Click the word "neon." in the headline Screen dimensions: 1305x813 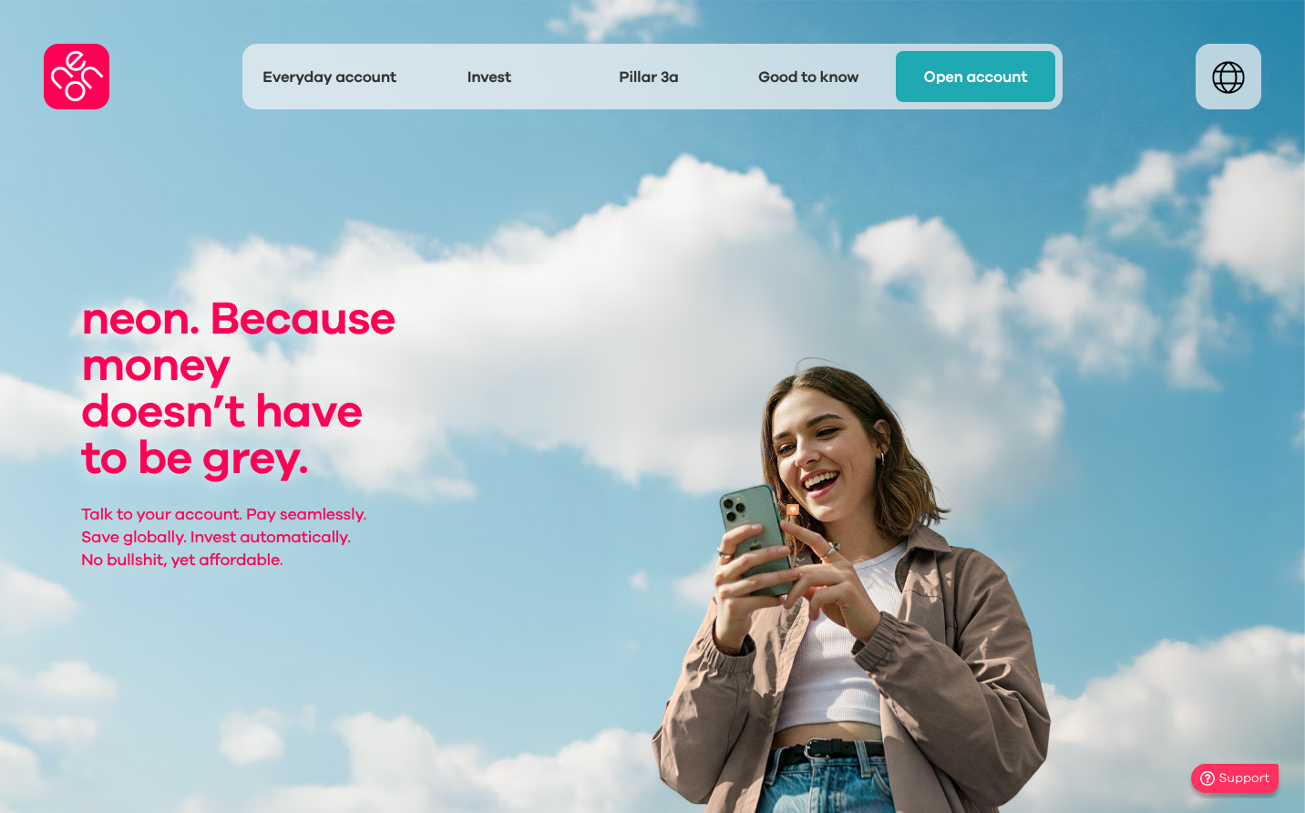pyautogui.click(x=141, y=319)
